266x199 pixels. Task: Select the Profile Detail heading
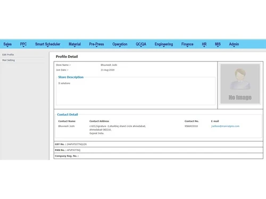click(67, 57)
